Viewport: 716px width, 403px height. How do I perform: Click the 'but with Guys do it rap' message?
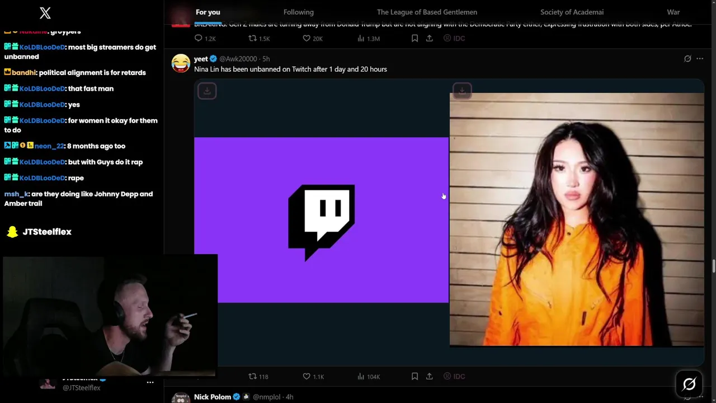click(x=105, y=162)
